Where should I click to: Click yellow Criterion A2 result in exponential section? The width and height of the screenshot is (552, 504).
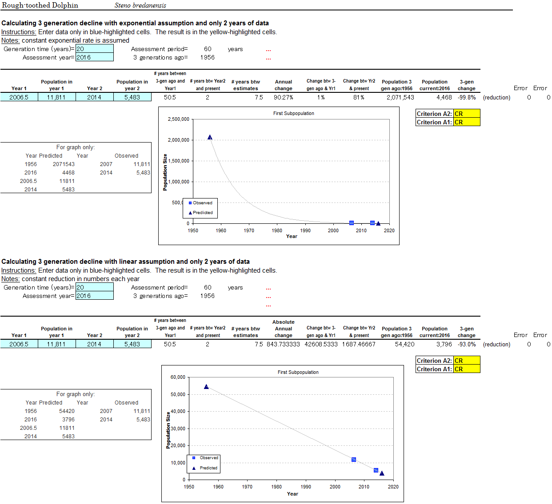point(467,114)
